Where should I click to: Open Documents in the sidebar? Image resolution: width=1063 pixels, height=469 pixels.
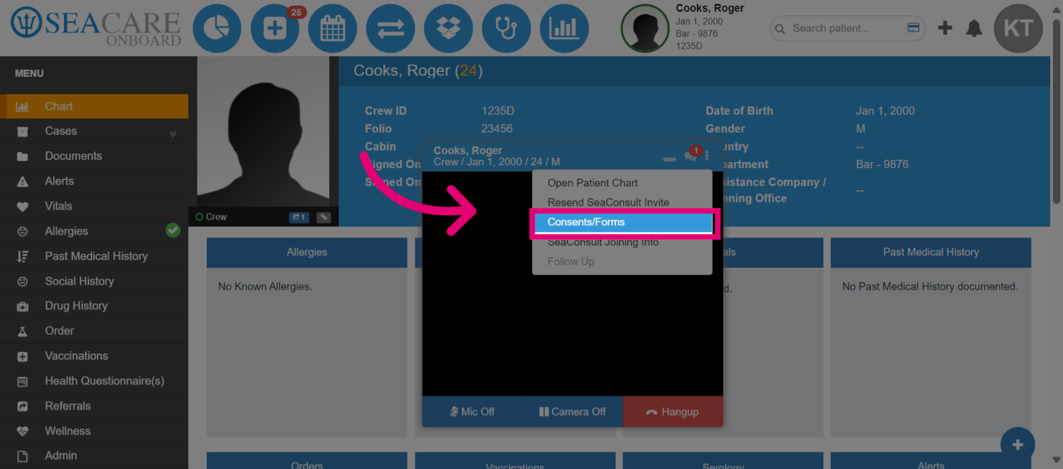pyautogui.click(x=94, y=156)
